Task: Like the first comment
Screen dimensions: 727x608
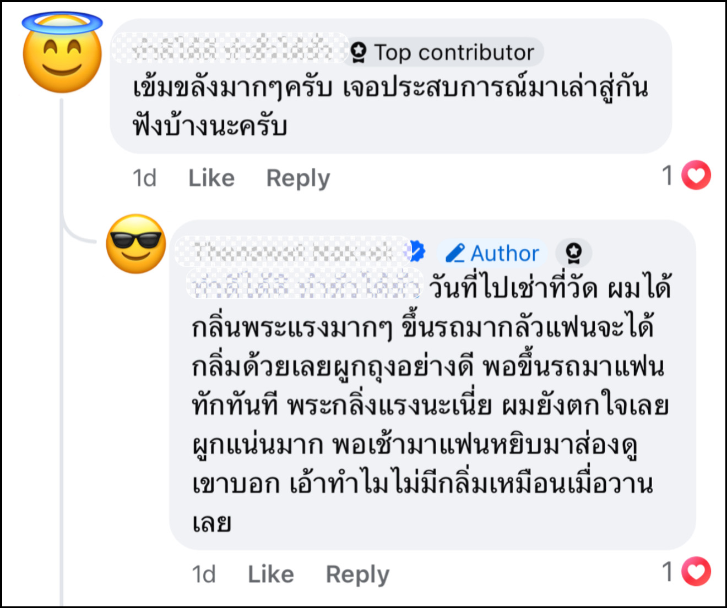Action: pyautogui.click(x=211, y=178)
